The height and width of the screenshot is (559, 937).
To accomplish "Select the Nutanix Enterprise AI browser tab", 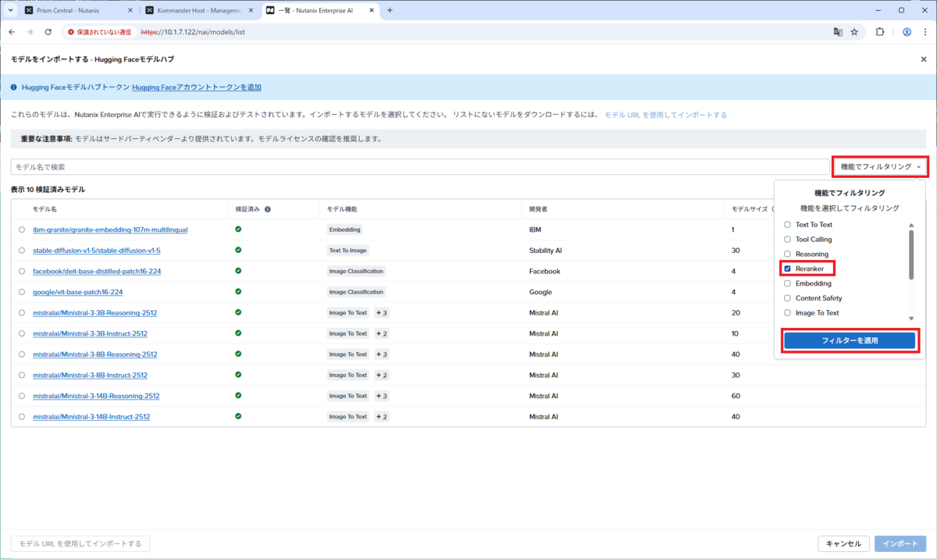I will [x=320, y=10].
